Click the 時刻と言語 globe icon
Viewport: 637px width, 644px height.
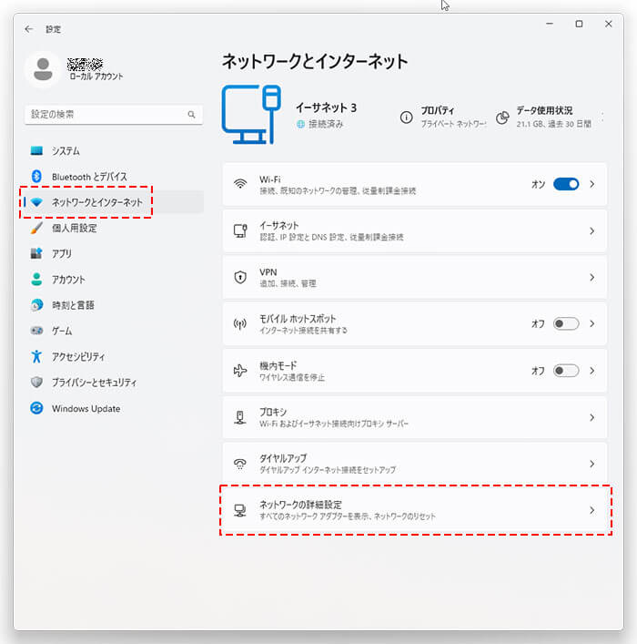point(36,305)
